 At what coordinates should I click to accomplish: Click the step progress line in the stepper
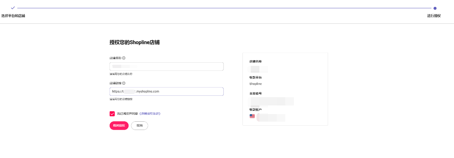tap(224, 8)
